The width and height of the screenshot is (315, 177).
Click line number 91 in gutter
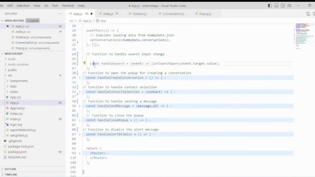74,148
